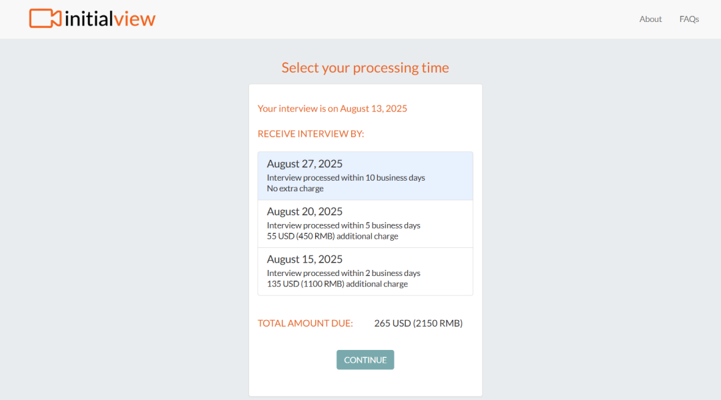Click the August 27, 2025 date heading

[304, 164]
